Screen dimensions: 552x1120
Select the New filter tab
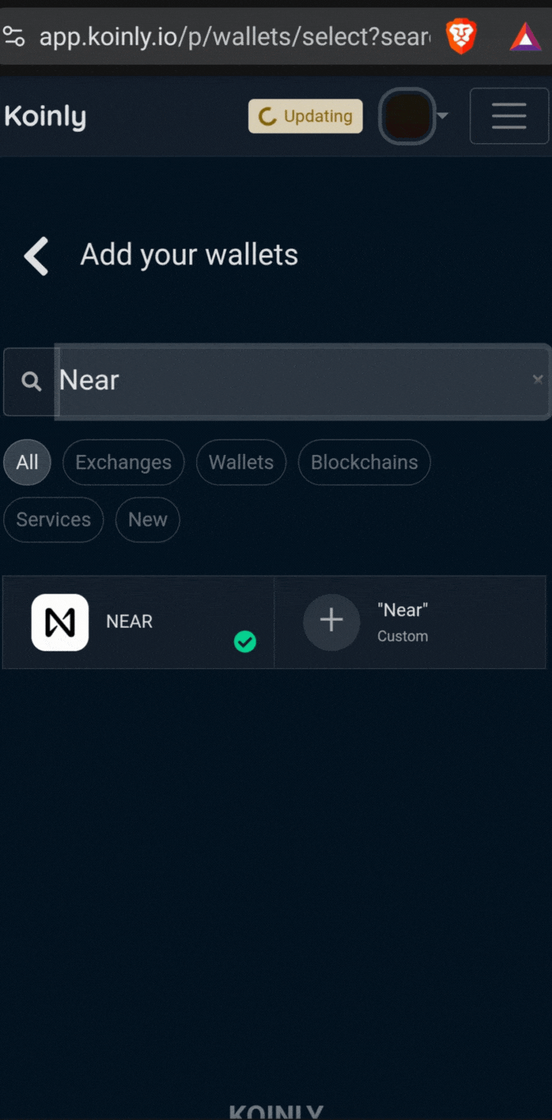(147, 520)
